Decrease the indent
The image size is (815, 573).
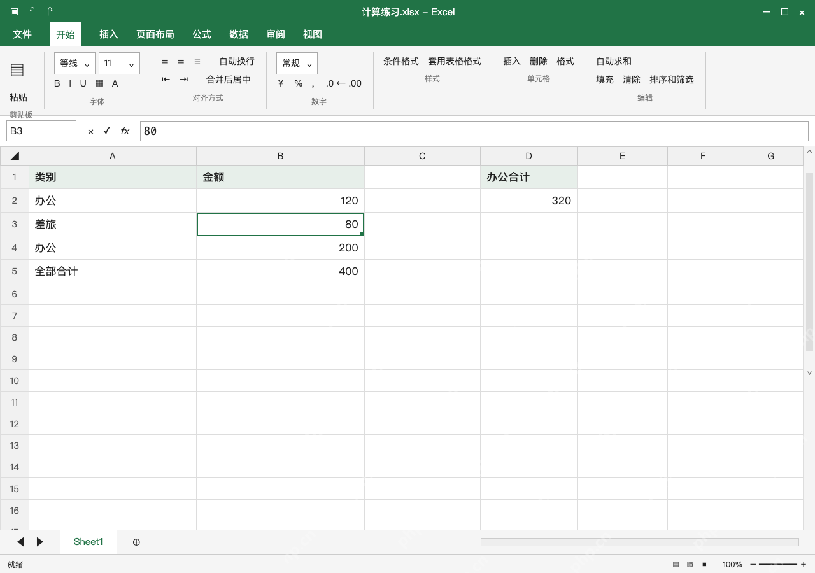point(166,80)
